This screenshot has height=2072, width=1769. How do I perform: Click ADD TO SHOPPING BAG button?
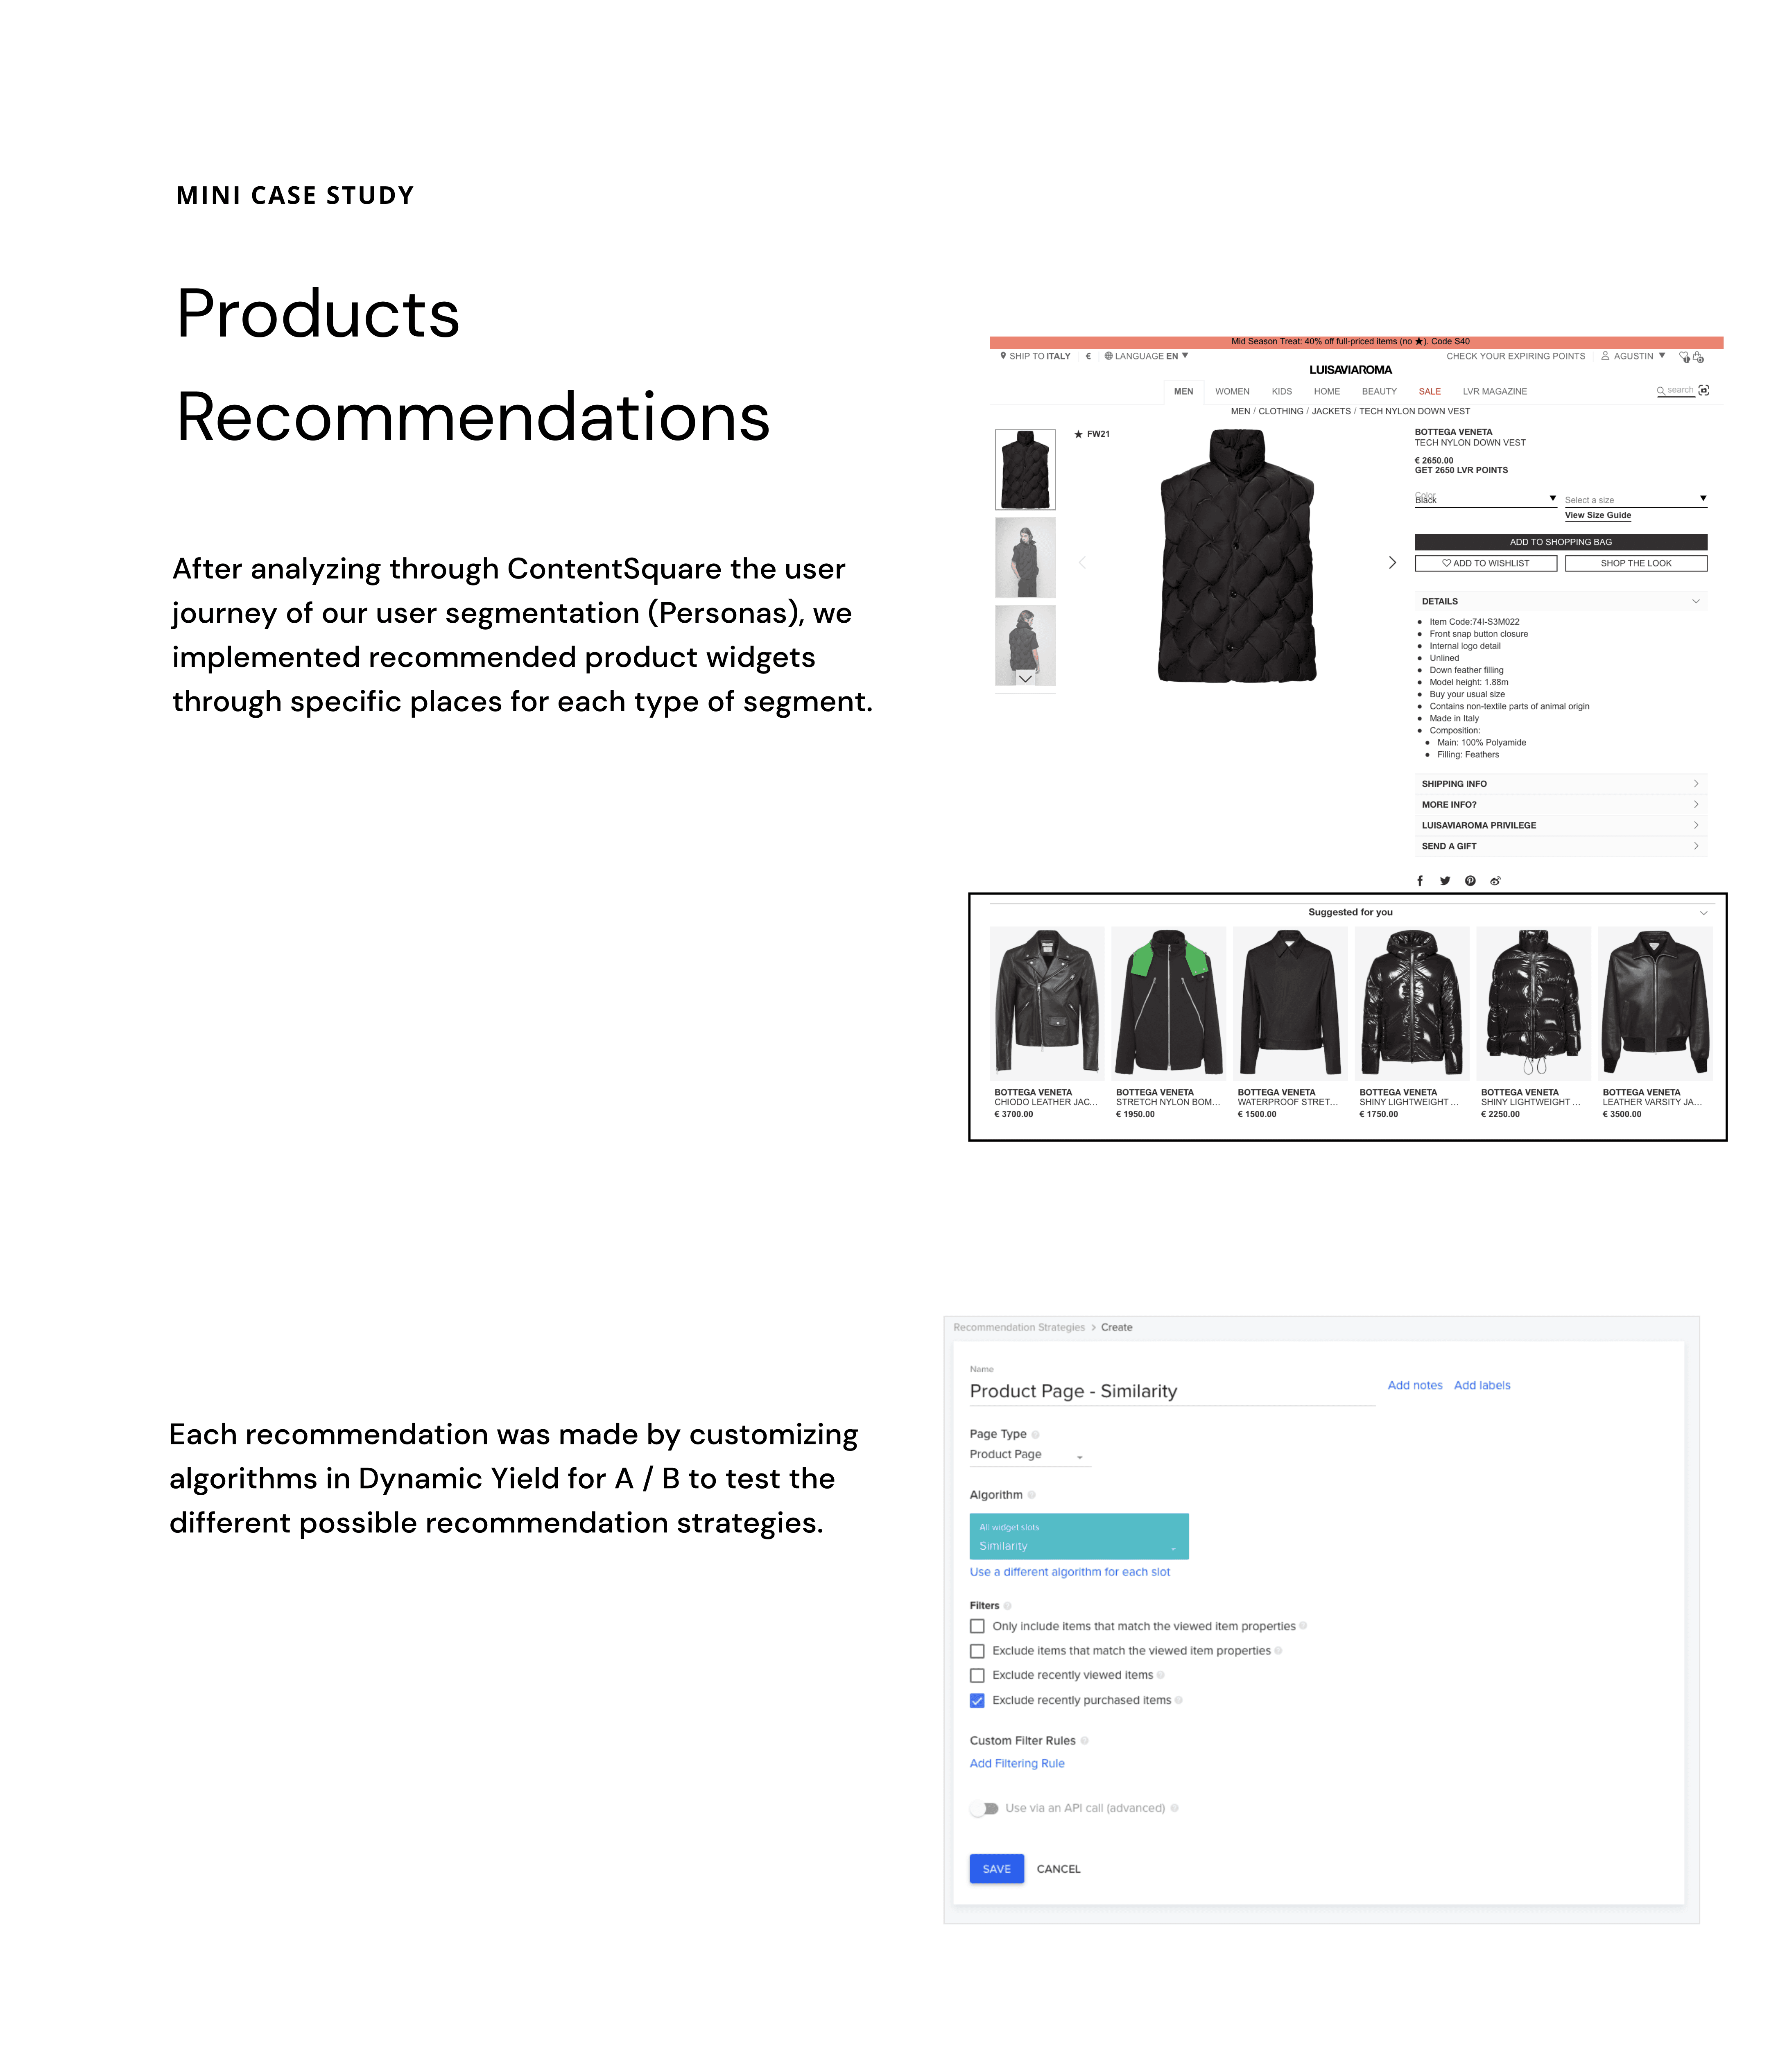click(x=1560, y=542)
